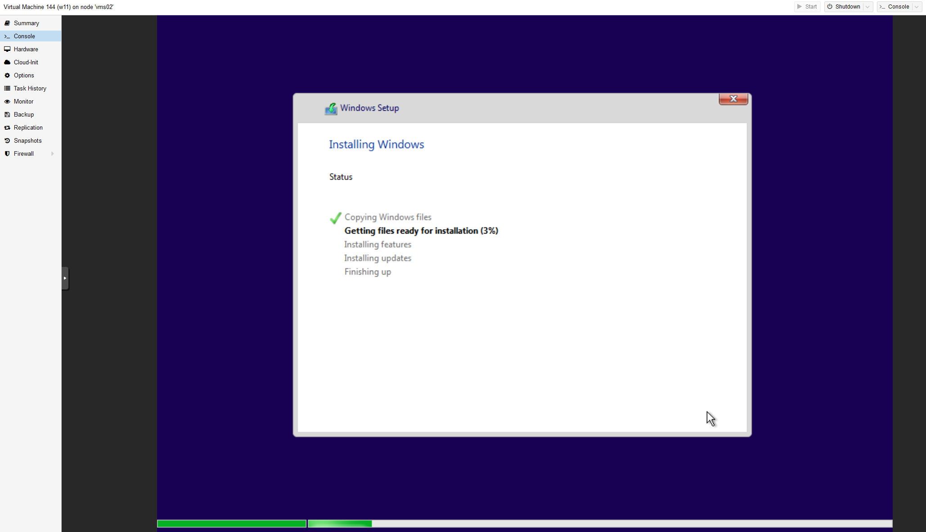The image size is (926, 532).
Task: Click the Start play icon
Action: coord(800,7)
